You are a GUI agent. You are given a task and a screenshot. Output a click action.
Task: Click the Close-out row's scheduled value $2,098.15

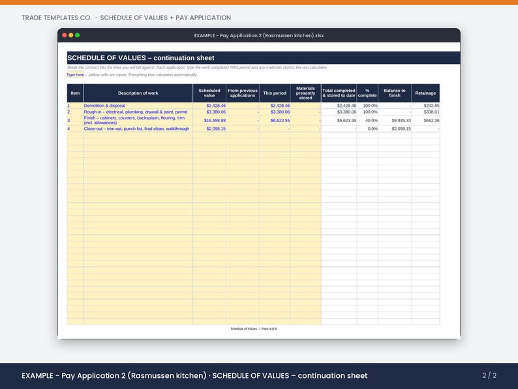tap(209, 129)
